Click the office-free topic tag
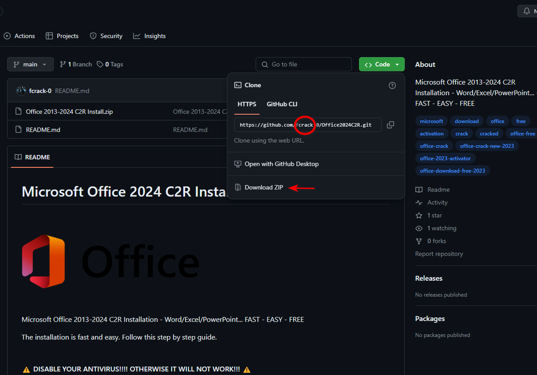537x375 pixels. coord(522,134)
